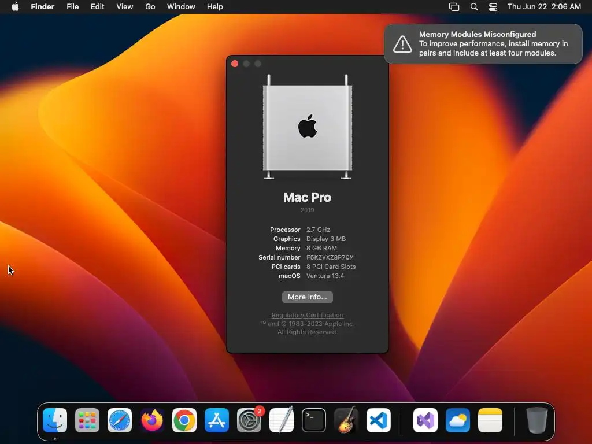Click the warning triangle in the notification
The width and height of the screenshot is (592, 444).
pos(402,44)
